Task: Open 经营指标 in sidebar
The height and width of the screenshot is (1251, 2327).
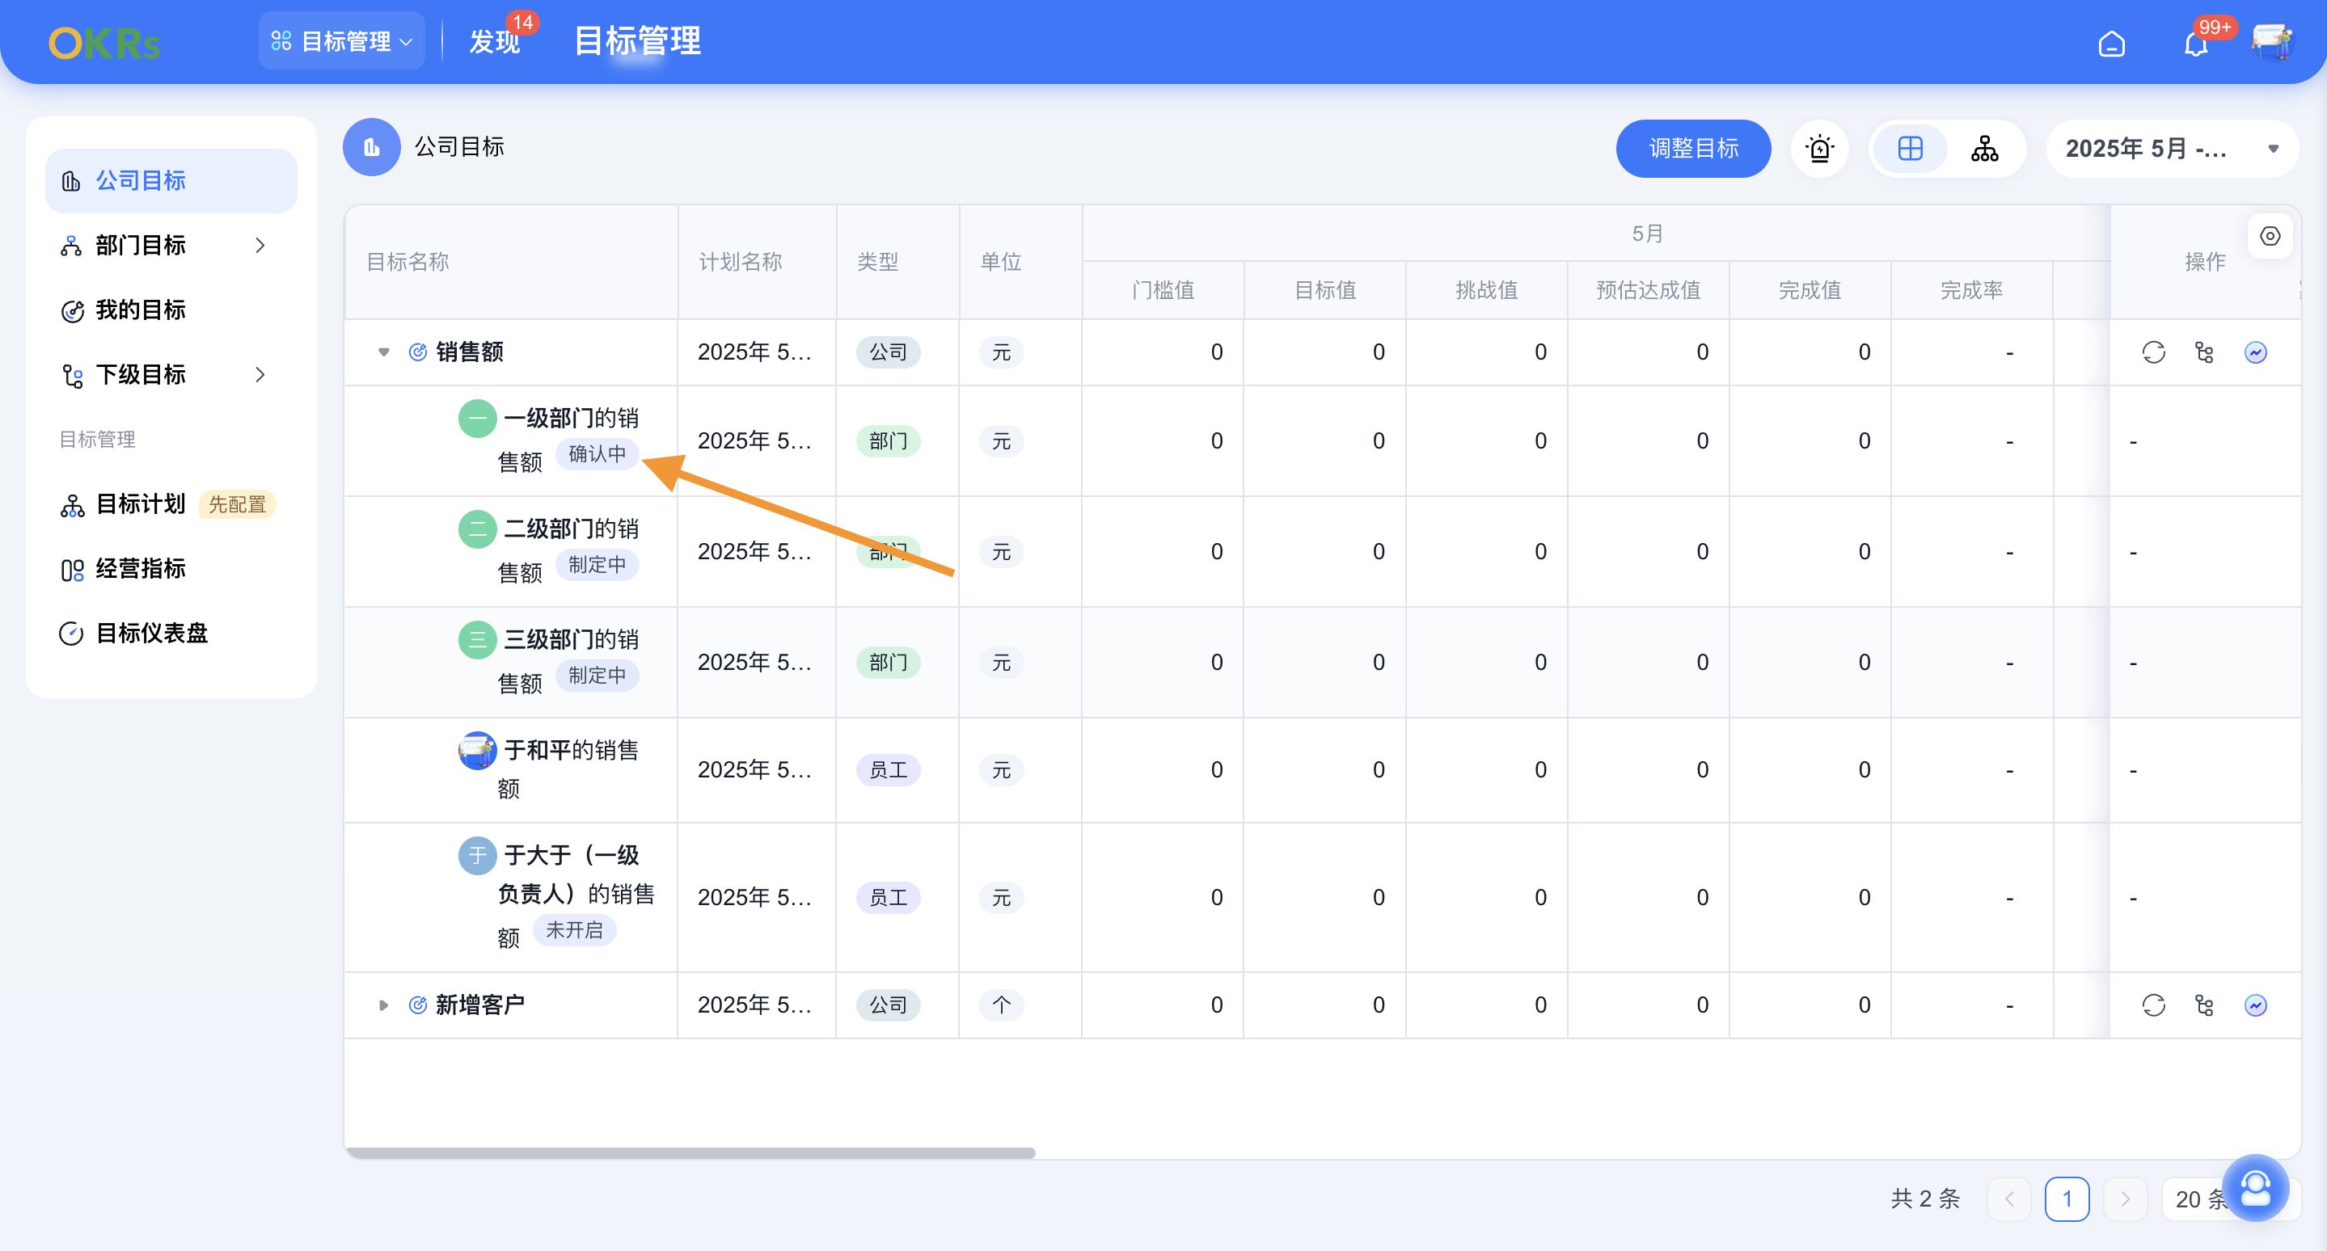Action: pos(140,569)
